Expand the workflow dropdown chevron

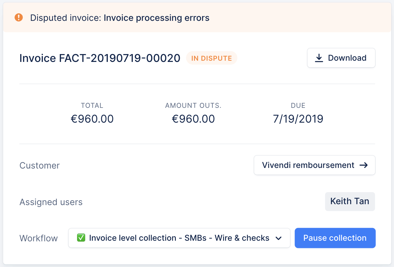[x=279, y=238]
